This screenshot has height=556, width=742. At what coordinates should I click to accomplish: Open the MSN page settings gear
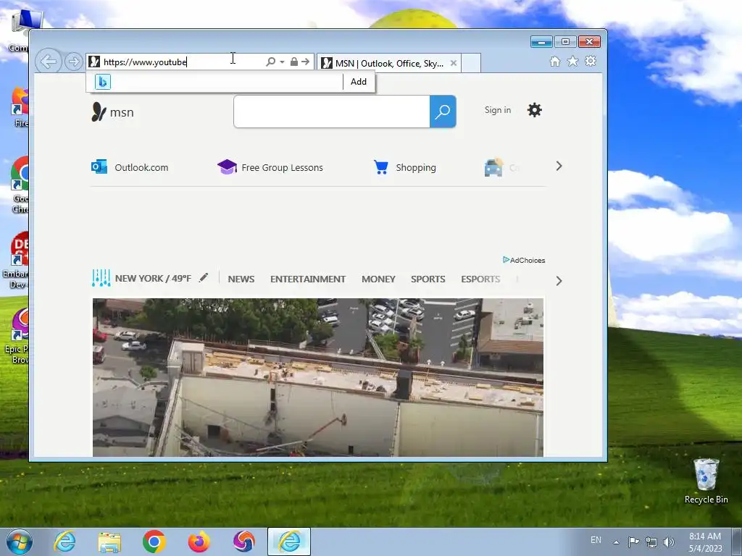[x=535, y=110]
